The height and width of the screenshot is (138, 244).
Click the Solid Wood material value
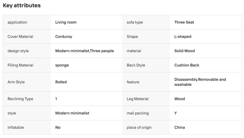[x=185, y=51]
